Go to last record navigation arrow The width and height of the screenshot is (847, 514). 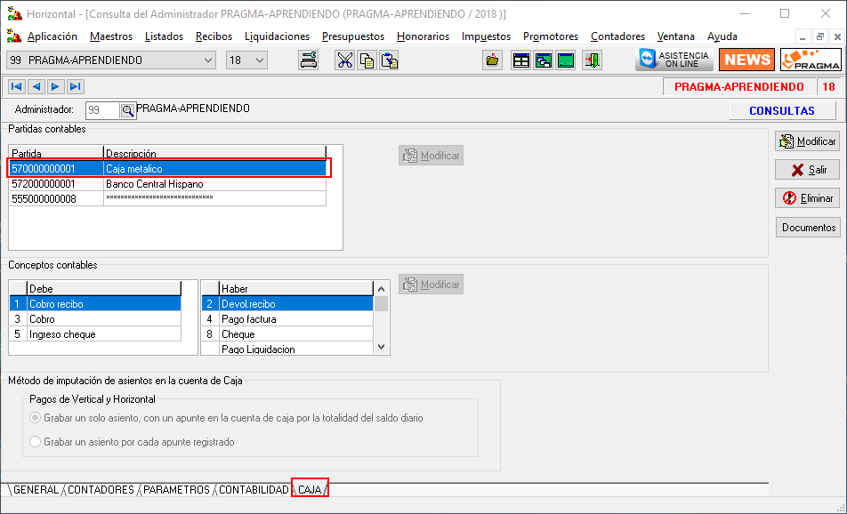pos(75,86)
